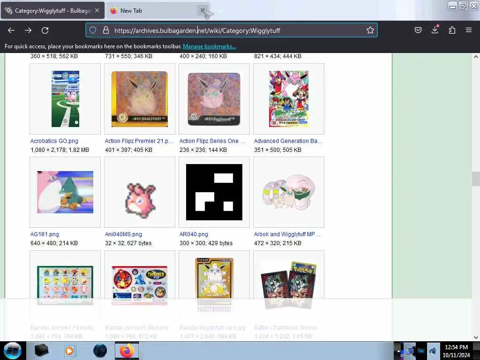Click the page scroll up arrow
Viewport: 480px width, 360px height.
click(476, 57)
